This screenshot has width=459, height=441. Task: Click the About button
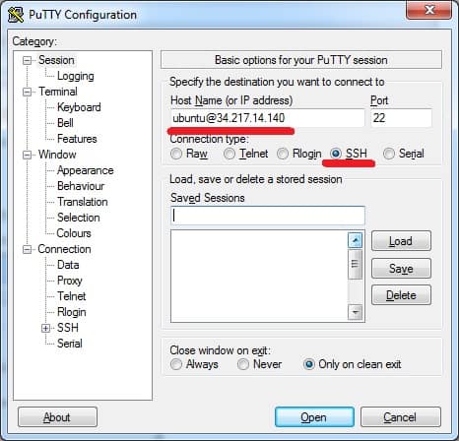click(x=57, y=417)
